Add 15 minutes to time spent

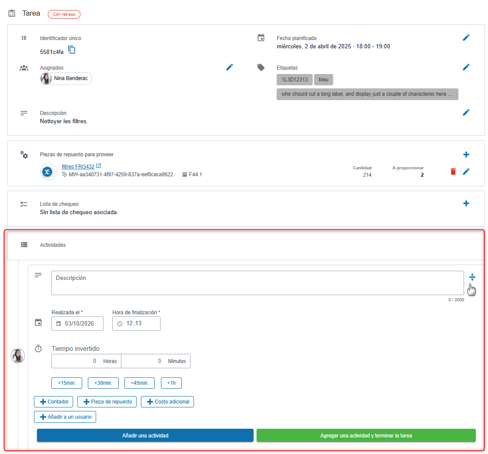tap(66, 383)
